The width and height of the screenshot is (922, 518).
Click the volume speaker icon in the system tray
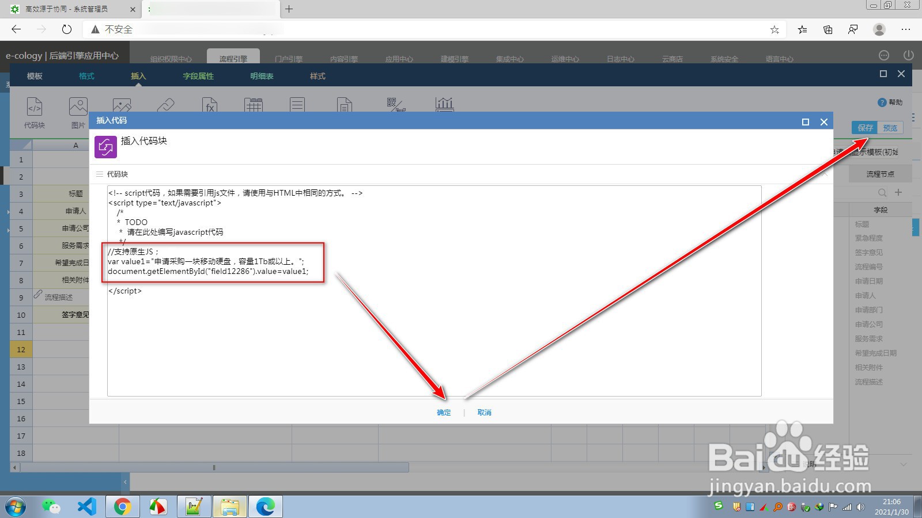[860, 507]
